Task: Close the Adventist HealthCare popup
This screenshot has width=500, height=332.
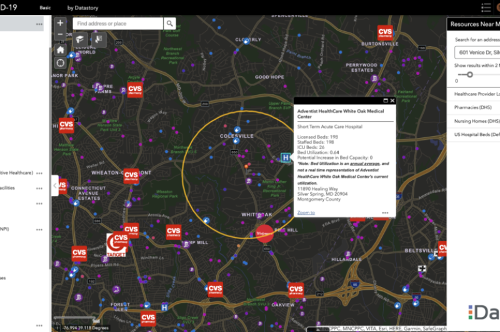Action: pos(392,100)
